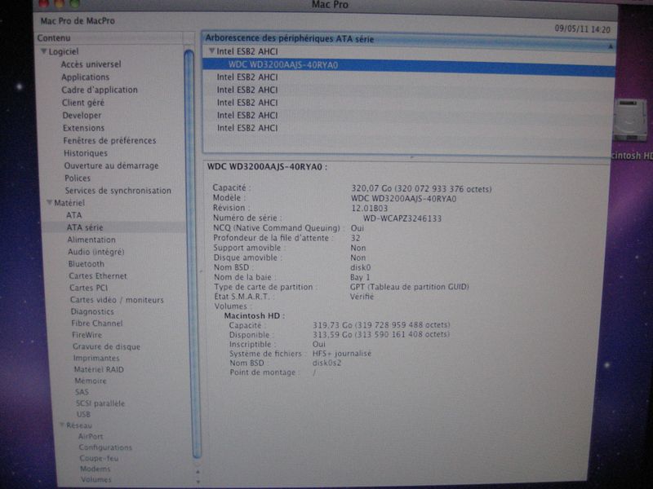Click the serial number WD-WCAPZ3246133

pos(402,218)
